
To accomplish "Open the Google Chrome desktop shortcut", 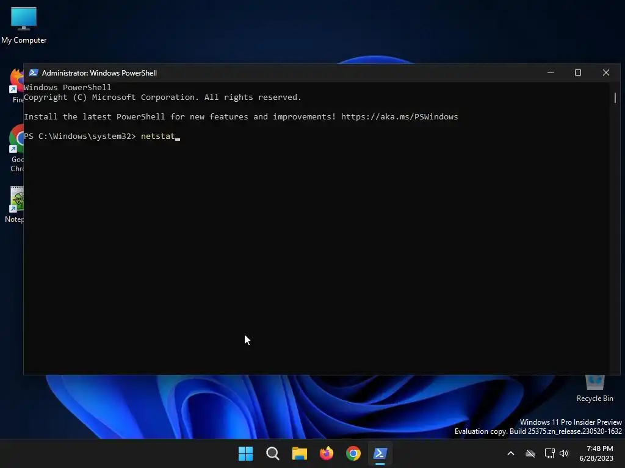I will [x=16, y=148].
